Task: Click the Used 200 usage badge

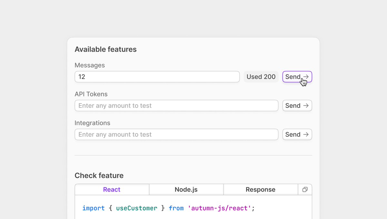Action: (x=261, y=77)
